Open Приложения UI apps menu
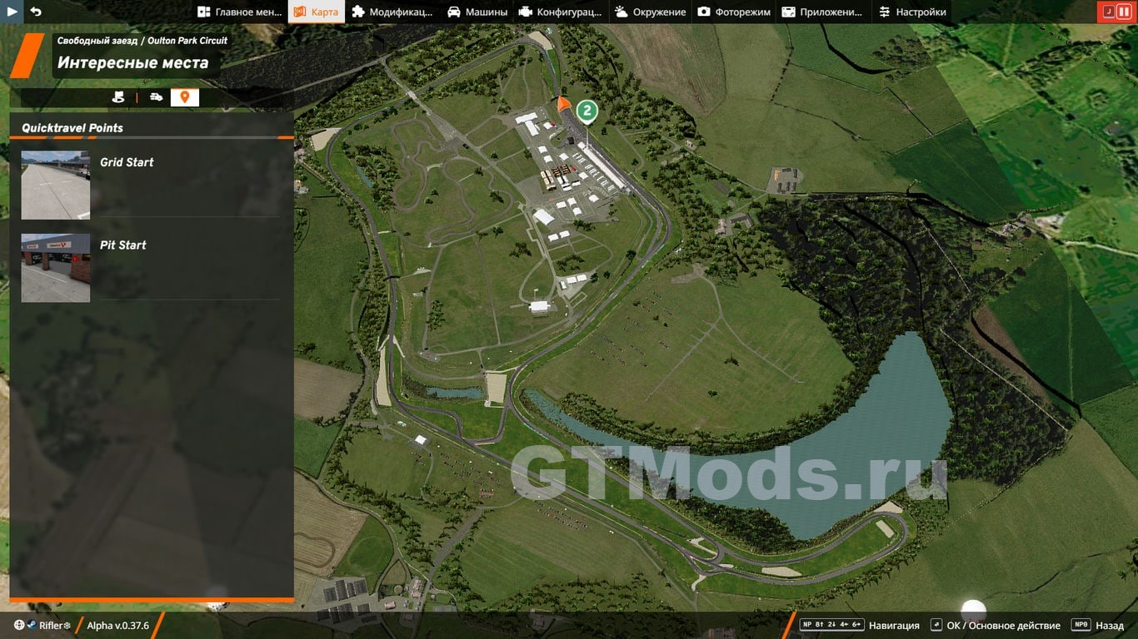The width and height of the screenshot is (1138, 639). 821,12
